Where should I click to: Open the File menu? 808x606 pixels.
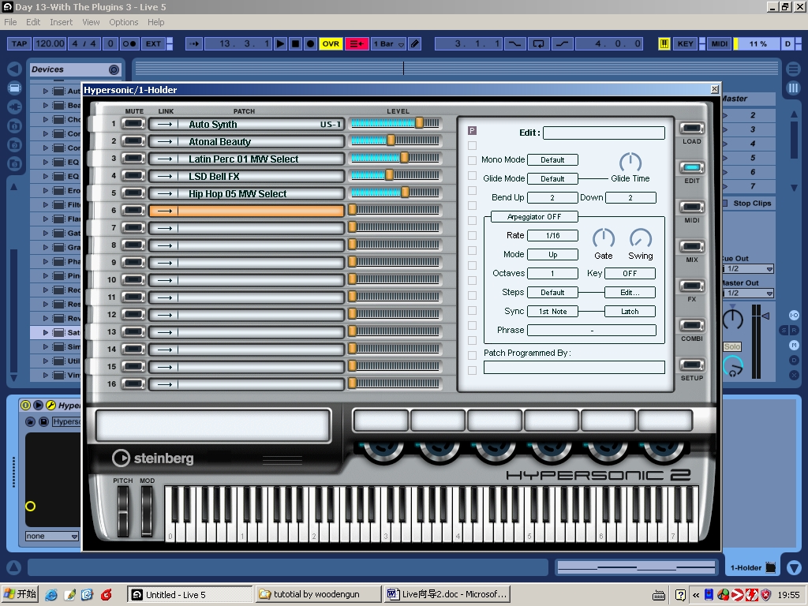tap(10, 22)
